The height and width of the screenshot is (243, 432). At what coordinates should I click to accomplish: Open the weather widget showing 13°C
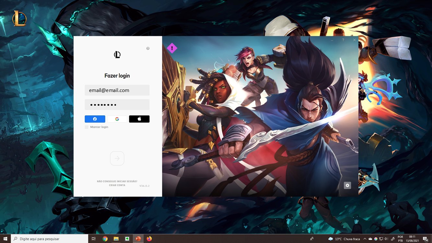[344, 239]
